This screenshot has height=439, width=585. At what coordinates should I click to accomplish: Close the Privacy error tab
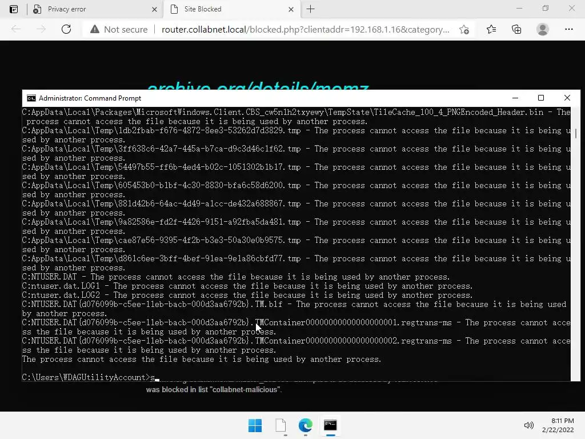pos(154,9)
